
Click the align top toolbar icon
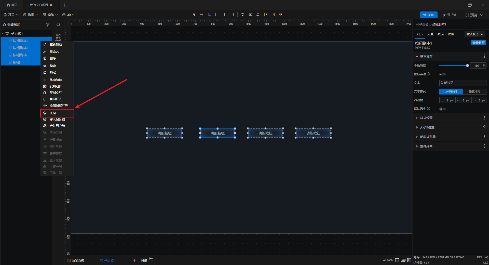(x=194, y=15)
